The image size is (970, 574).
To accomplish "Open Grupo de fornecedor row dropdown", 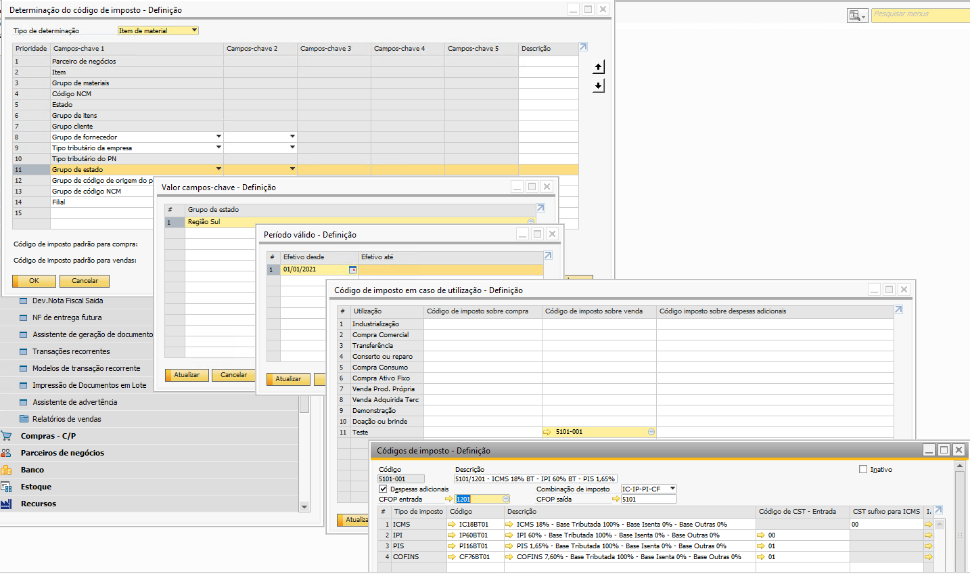I will coord(218,137).
